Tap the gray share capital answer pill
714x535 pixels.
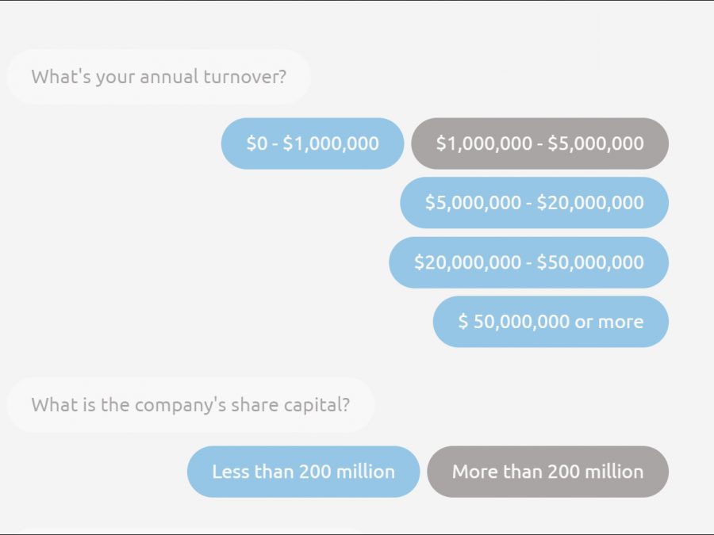tap(547, 472)
